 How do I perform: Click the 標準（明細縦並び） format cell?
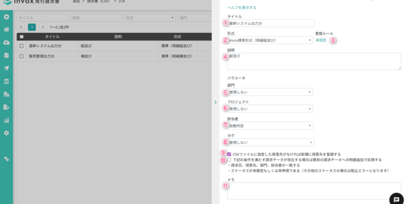point(178,46)
